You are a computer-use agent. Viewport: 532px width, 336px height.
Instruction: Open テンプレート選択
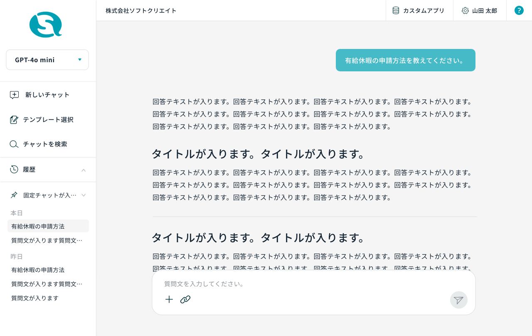pos(48,120)
